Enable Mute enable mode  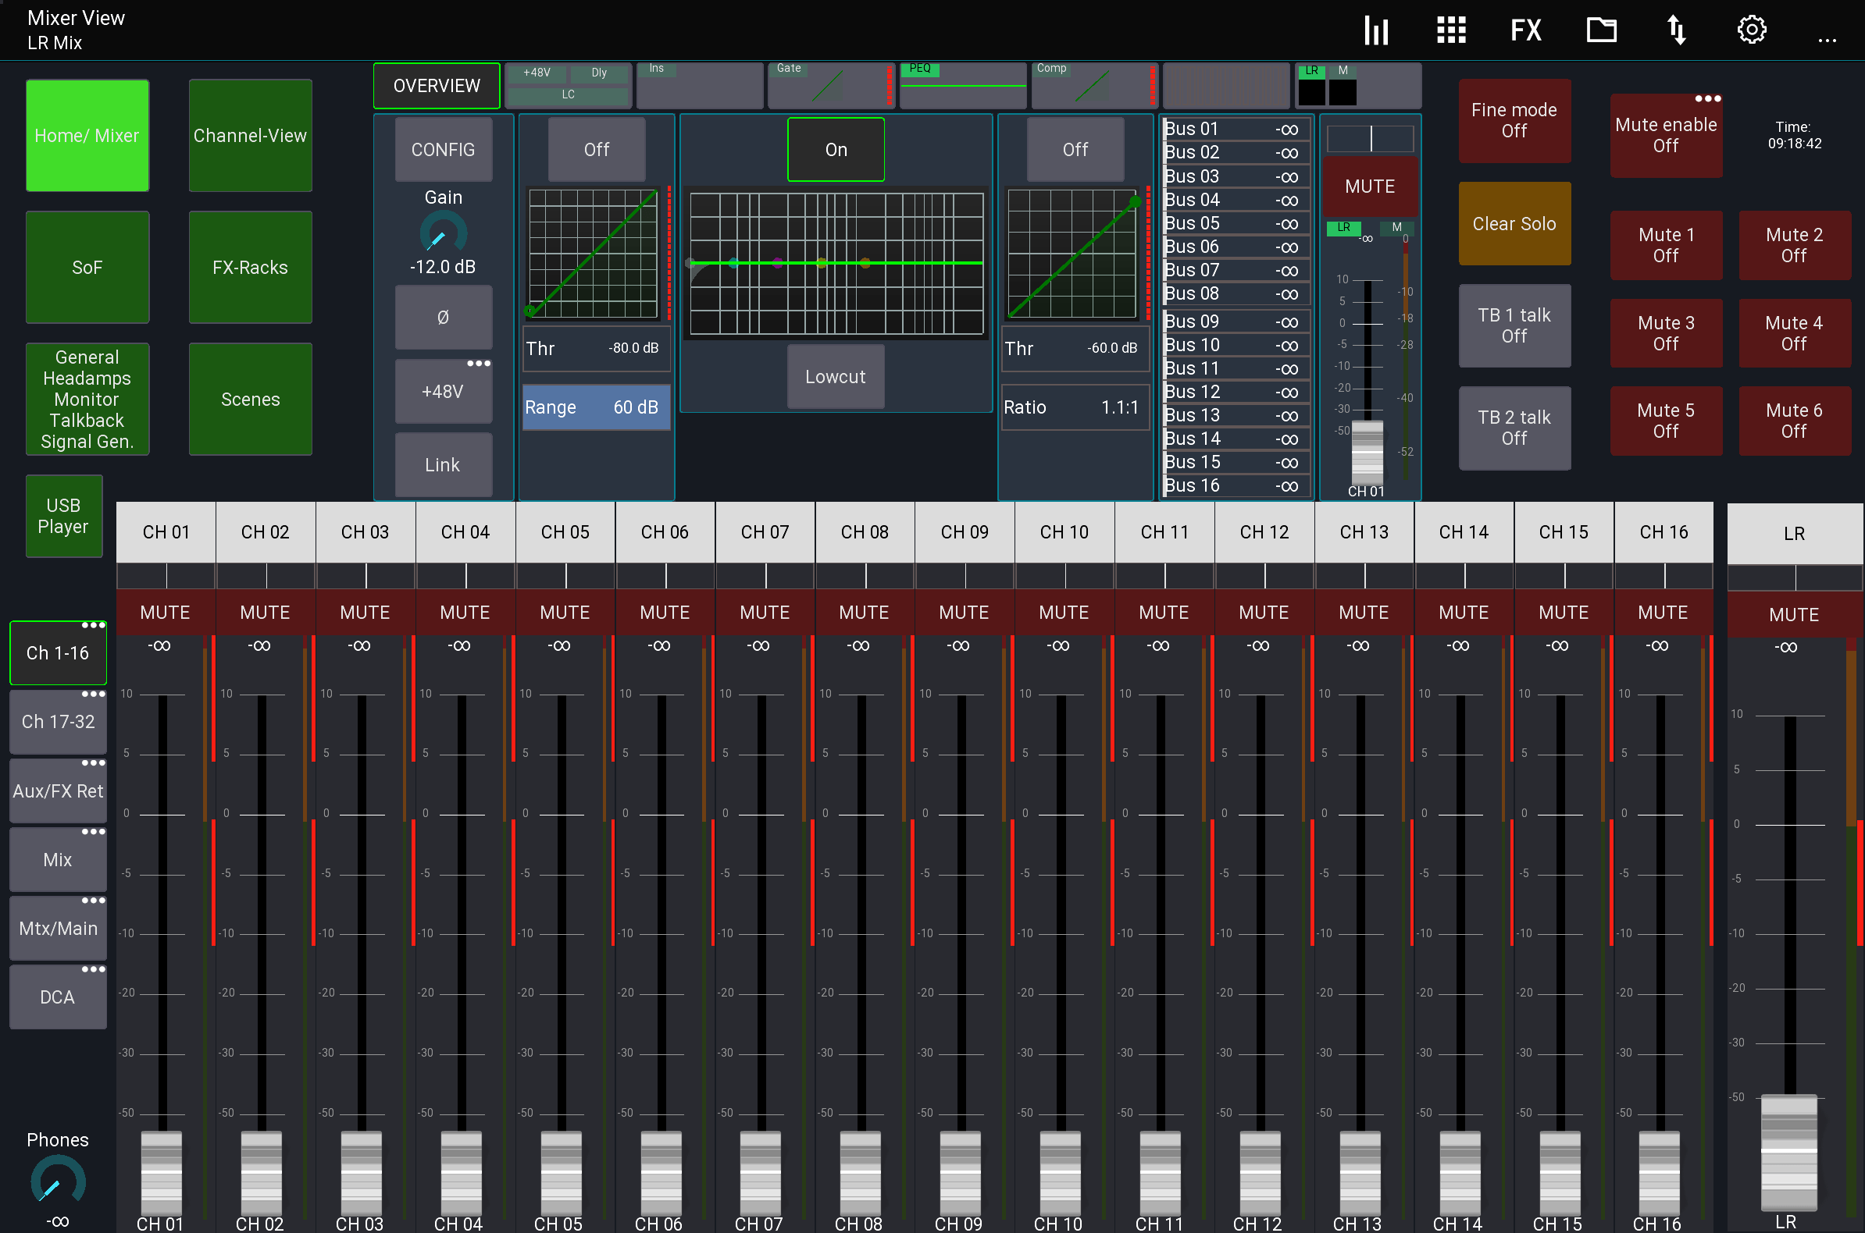[1666, 134]
